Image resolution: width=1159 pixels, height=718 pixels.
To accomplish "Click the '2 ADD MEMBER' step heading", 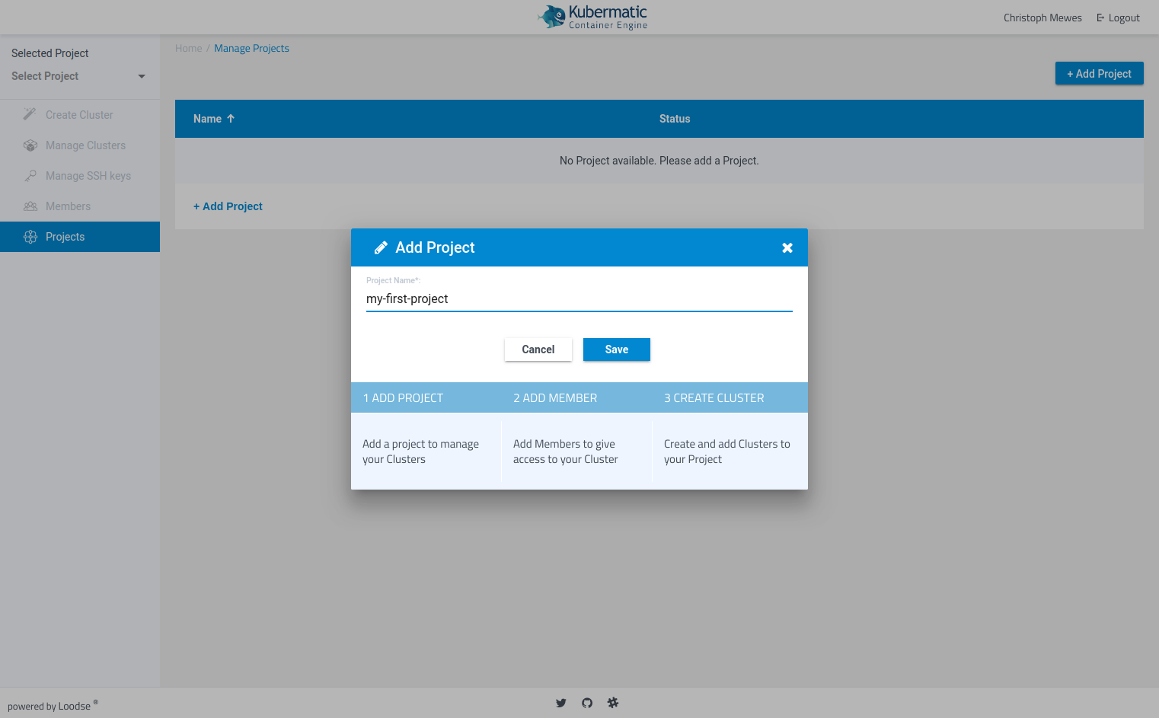I will (555, 398).
